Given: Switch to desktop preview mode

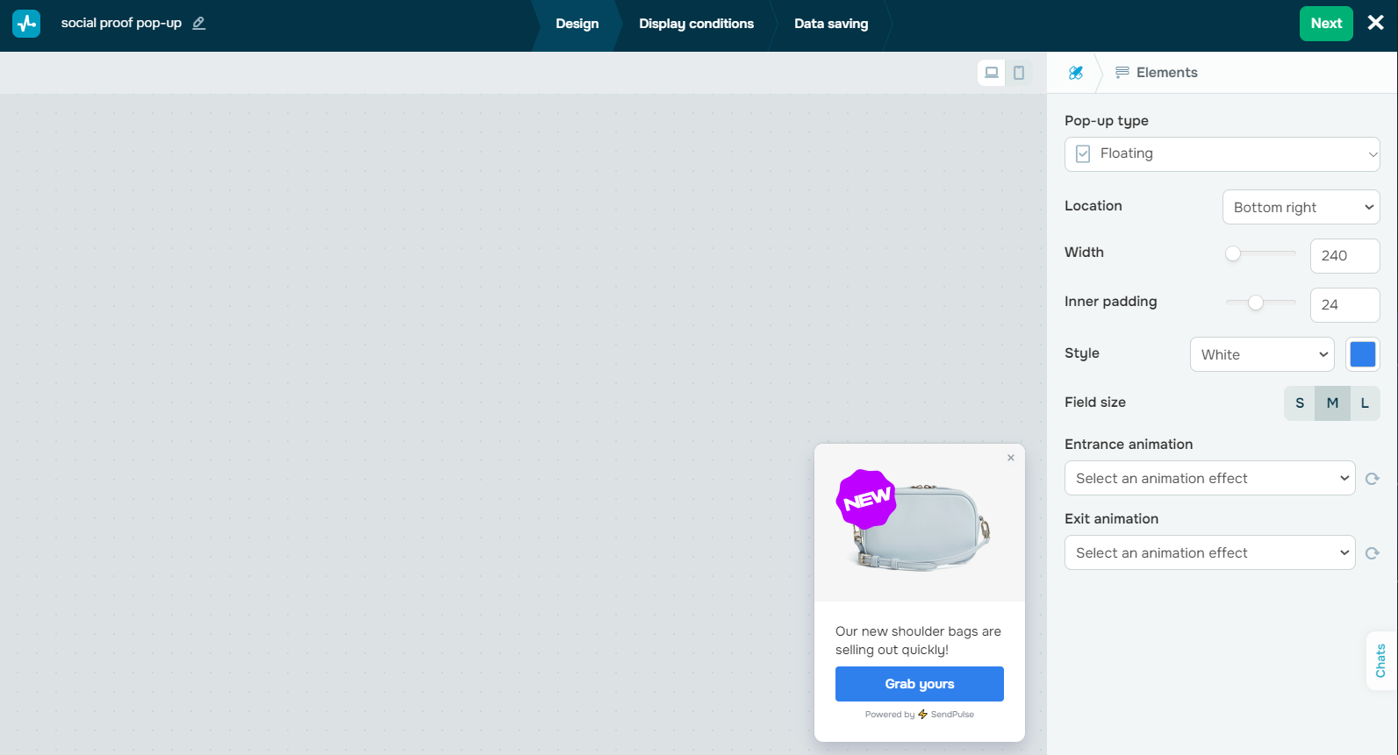Looking at the screenshot, I should tap(992, 73).
